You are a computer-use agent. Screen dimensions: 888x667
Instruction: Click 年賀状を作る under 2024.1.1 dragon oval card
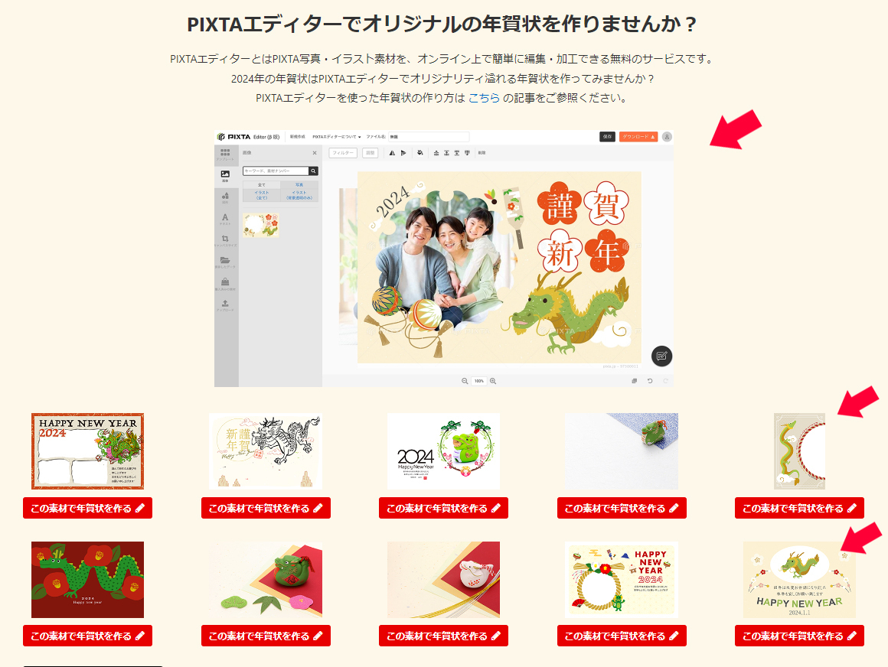tap(800, 636)
